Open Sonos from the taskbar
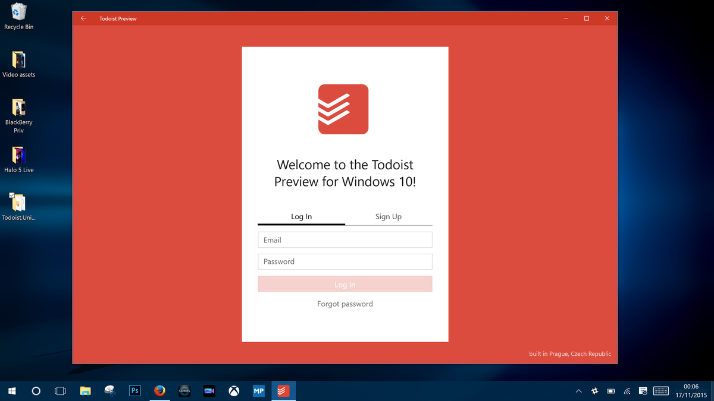Image resolution: width=714 pixels, height=401 pixels. pos(184,391)
